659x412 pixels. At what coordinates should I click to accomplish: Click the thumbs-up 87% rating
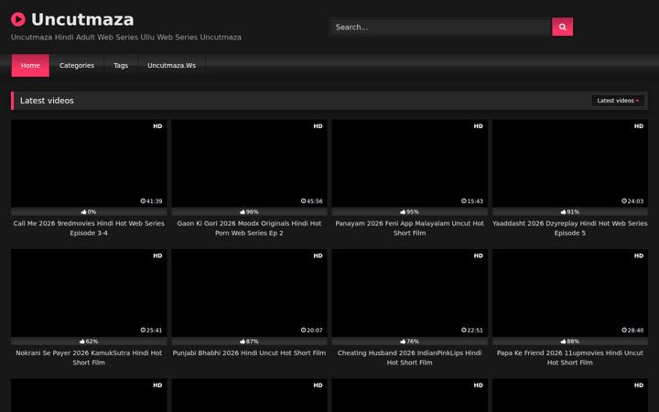click(249, 342)
